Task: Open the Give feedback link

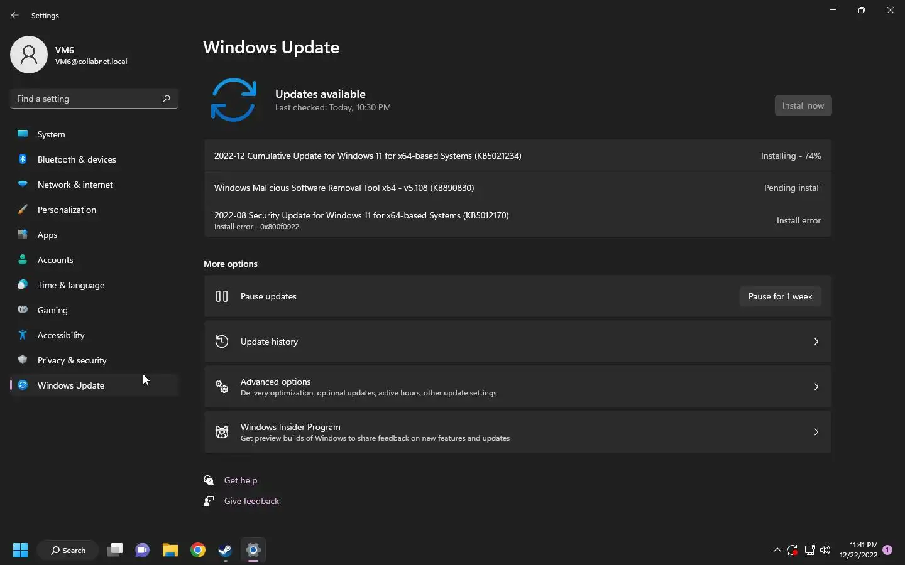Action: pos(251,501)
